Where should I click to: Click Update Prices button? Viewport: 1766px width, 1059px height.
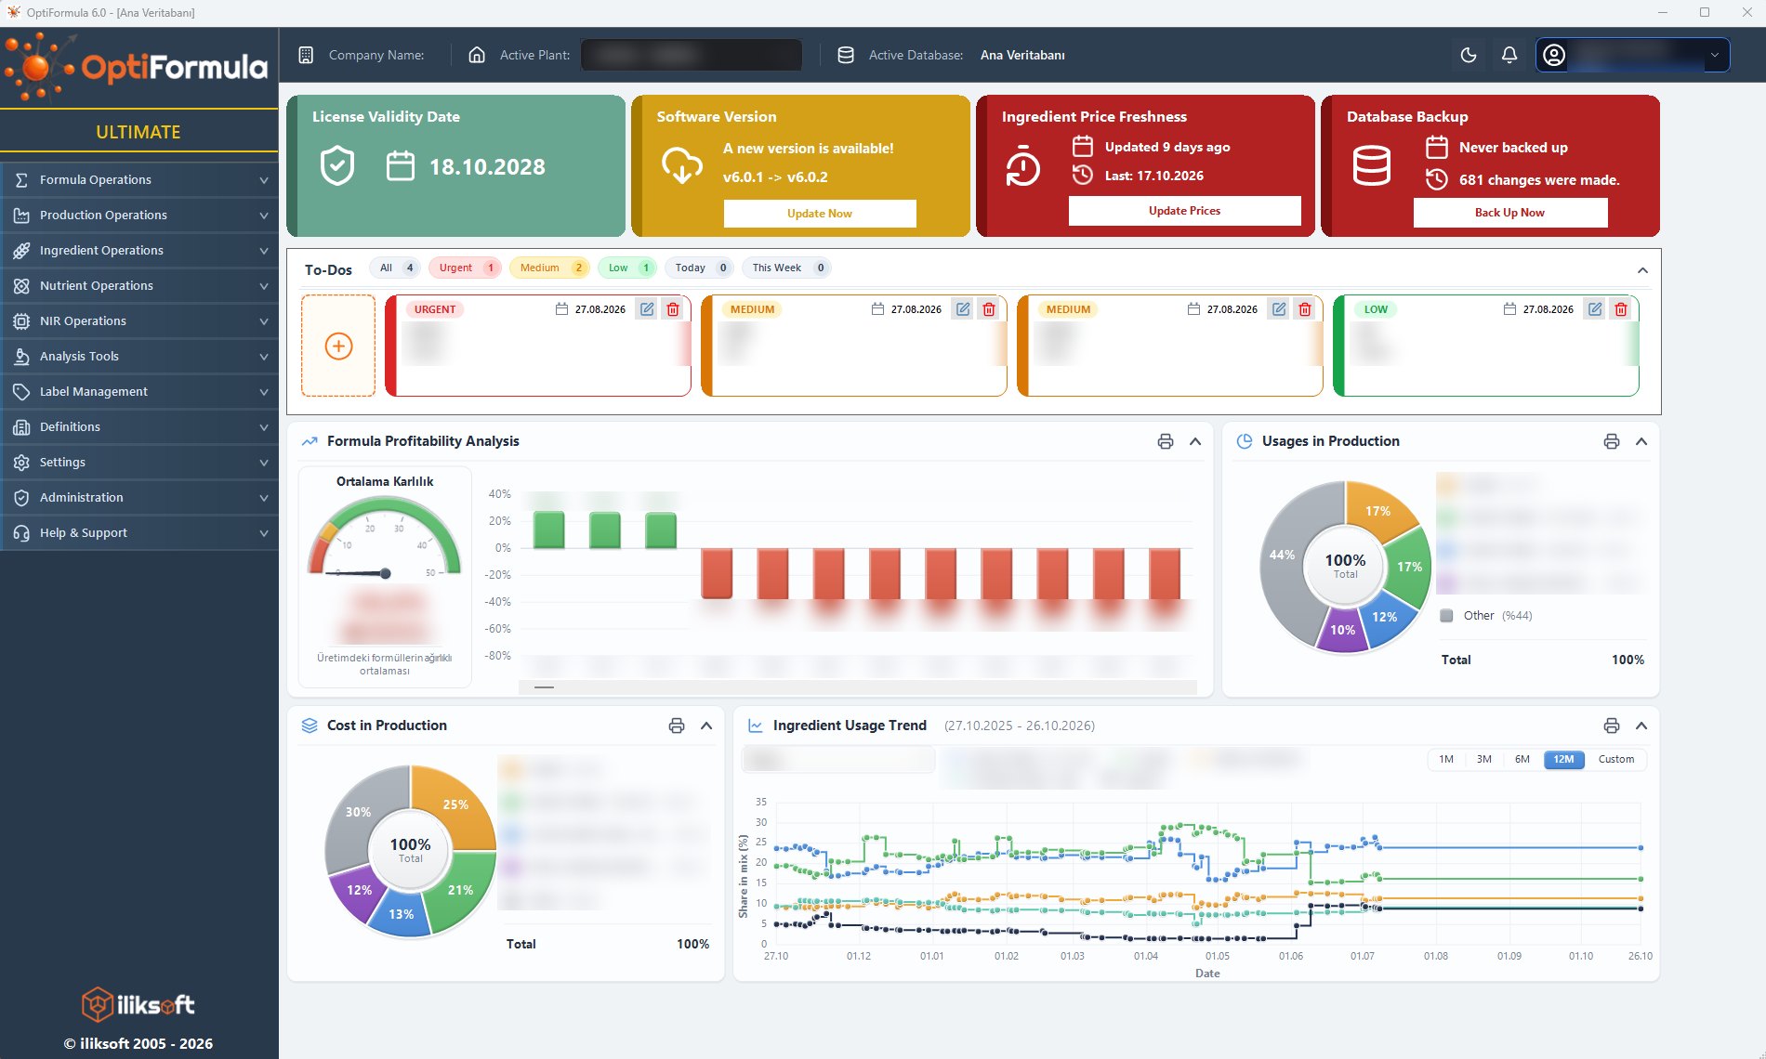(1184, 211)
